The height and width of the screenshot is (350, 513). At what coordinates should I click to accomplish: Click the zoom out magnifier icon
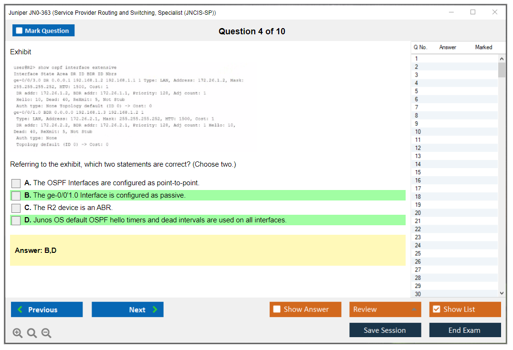[46, 333]
